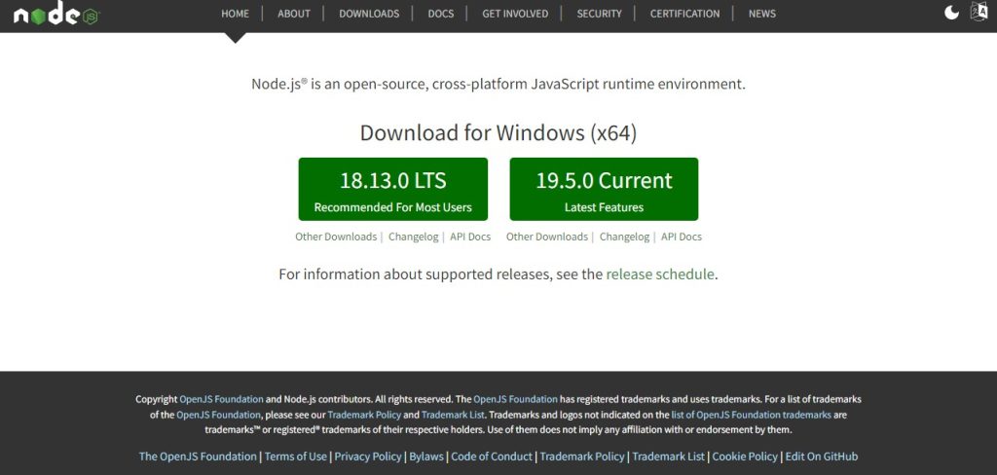Open list of OpenJS Foundation trademarks

click(x=751, y=415)
